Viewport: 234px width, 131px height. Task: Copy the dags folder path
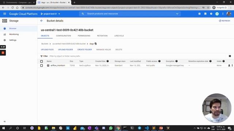tap(96, 44)
